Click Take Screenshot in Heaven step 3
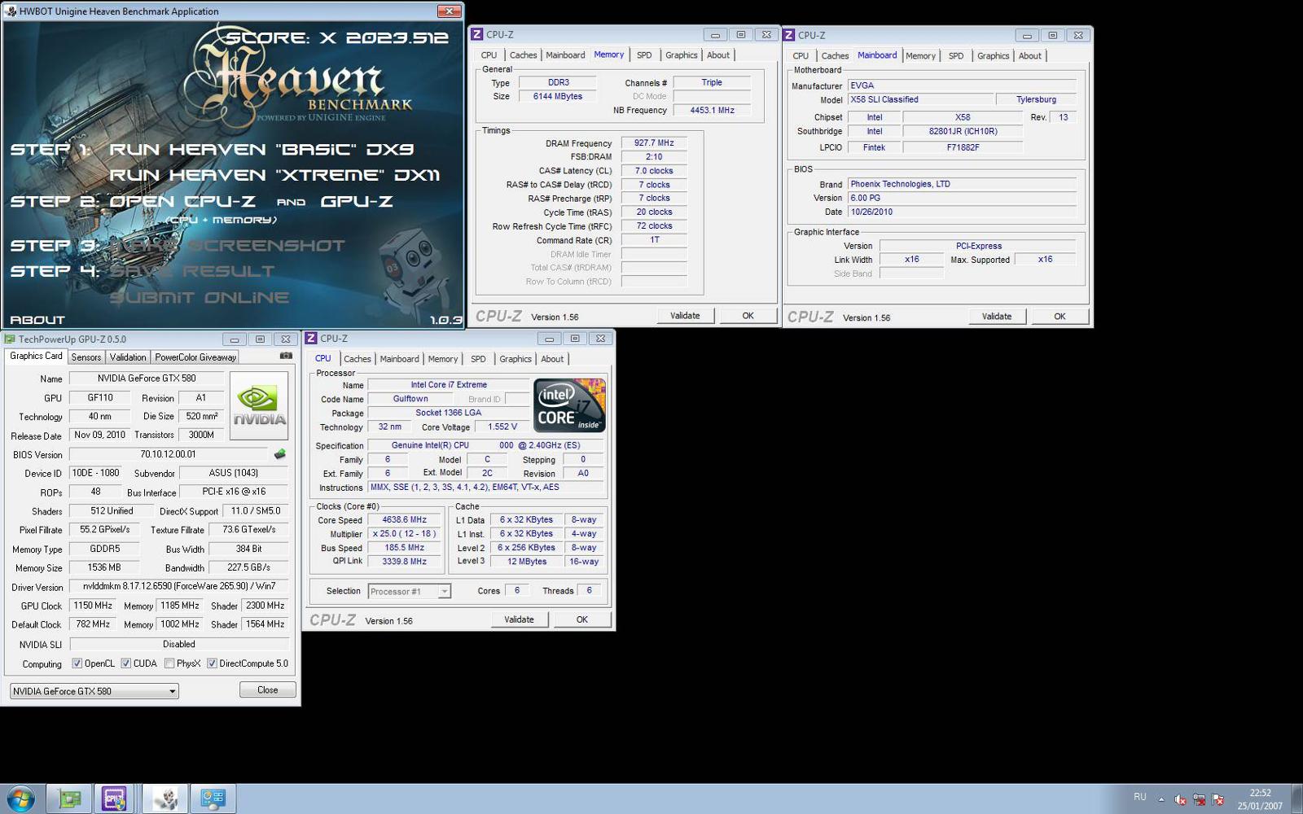1303x814 pixels. pyautogui.click(x=227, y=245)
